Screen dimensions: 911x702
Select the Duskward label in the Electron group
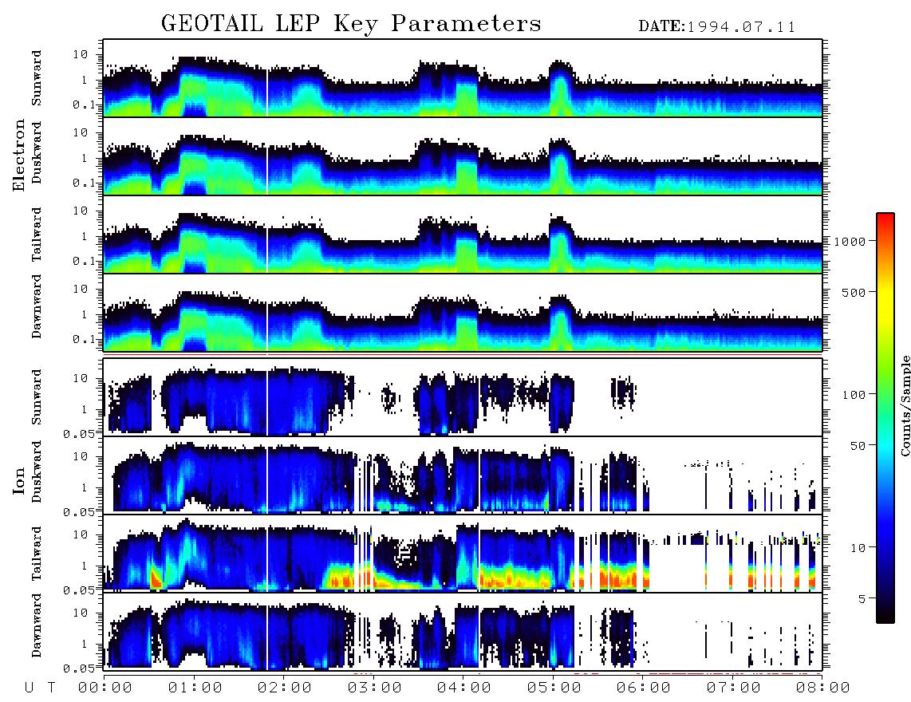(x=37, y=152)
